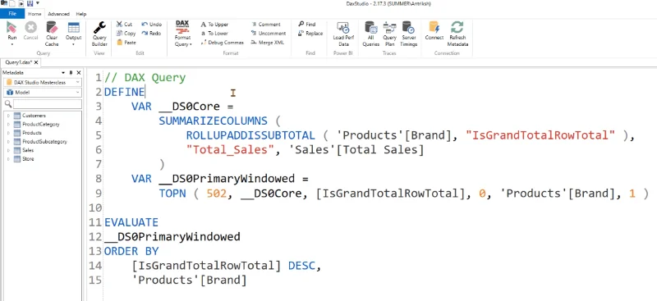
Task: Uncomment the selected lines
Action: click(269, 33)
